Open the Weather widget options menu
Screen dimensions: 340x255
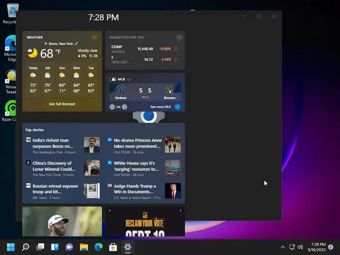pyautogui.click(x=94, y=37)
